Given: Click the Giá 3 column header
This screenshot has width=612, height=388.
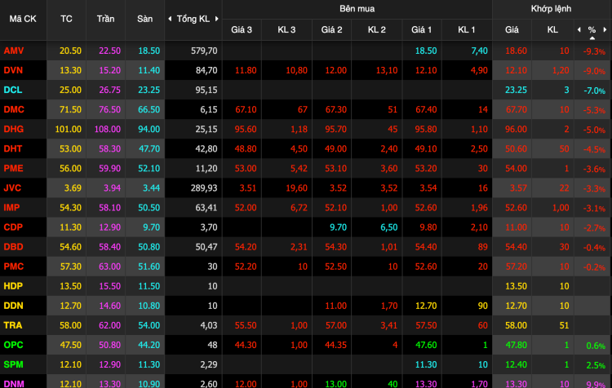Looking at the screenshot, I should coord(242,29).
